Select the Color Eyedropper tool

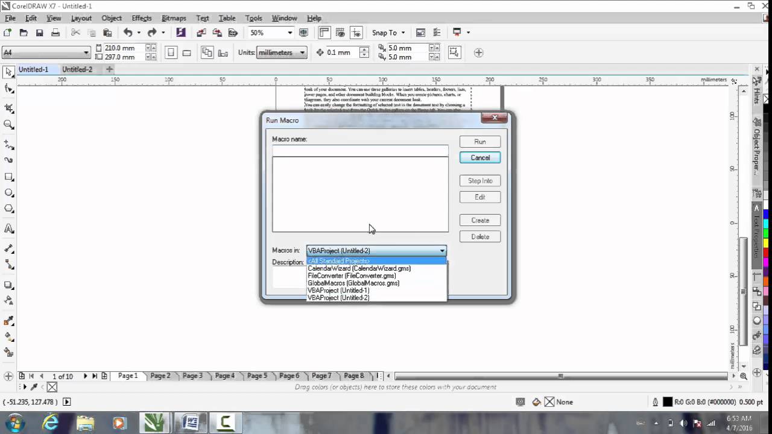click(x=8, y=321)
